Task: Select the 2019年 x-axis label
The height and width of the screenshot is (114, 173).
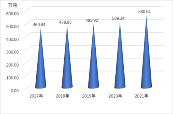Action: pyautogui.click(x=89, y=96)
